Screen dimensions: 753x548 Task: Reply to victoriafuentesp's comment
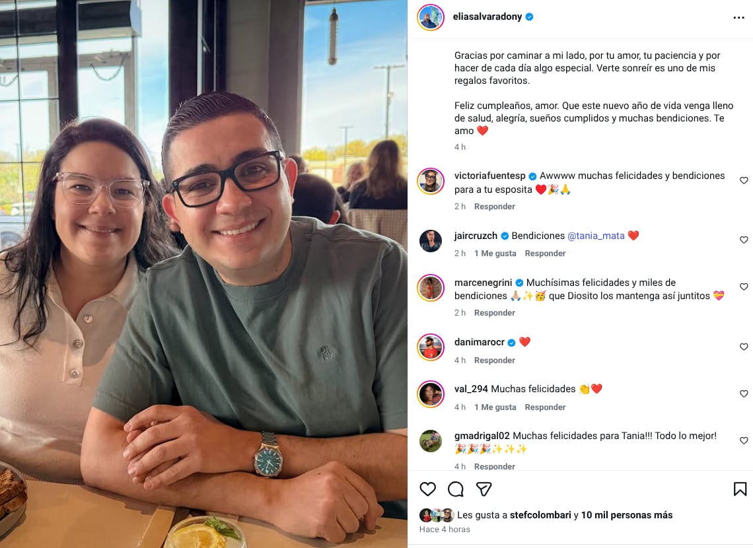point(494,207)
